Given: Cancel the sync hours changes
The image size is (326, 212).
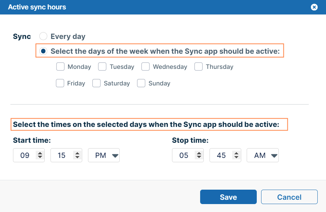Looking at the screenshot, I should coord(289,197).
